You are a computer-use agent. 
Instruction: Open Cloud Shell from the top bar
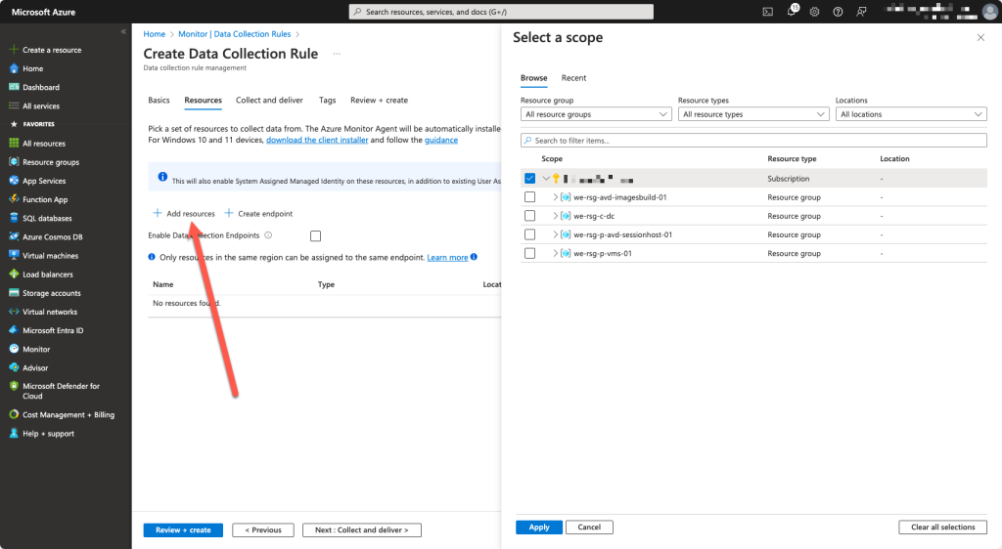click(x=767, y=12)
